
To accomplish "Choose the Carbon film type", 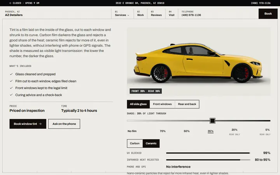I will pyautogui.click(x=135, y=143).
